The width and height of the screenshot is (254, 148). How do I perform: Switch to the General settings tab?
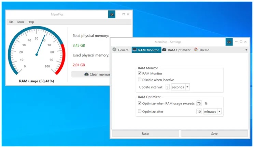tap(121, 50)
